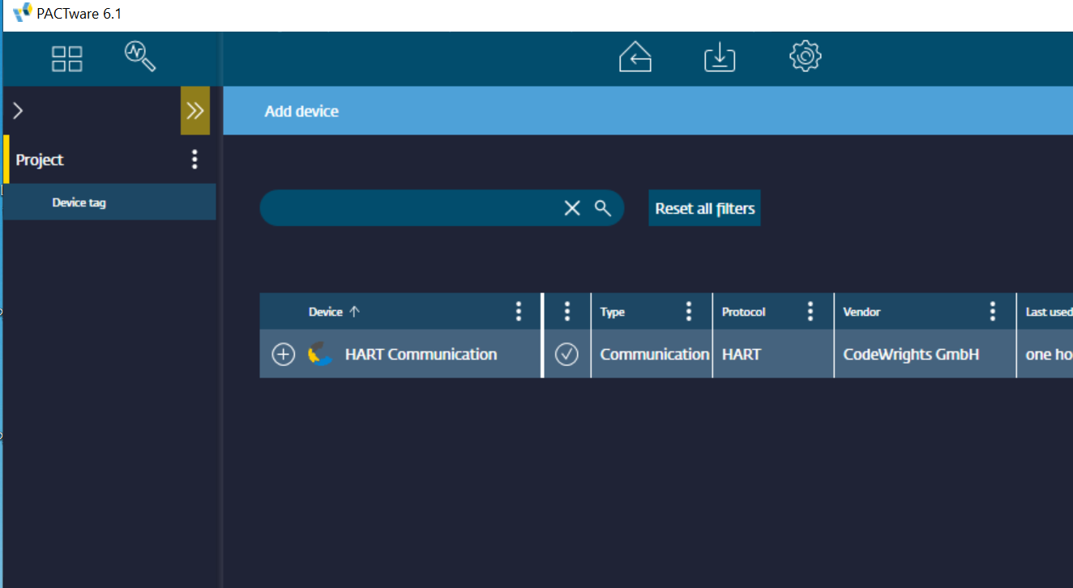Screen dimensions: 1073x588
Task: Select the Device tag tree item
Action: point(109,202)
